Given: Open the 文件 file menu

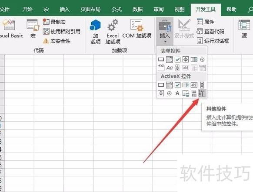Looking at the screenshot, I should pos(4,10).
